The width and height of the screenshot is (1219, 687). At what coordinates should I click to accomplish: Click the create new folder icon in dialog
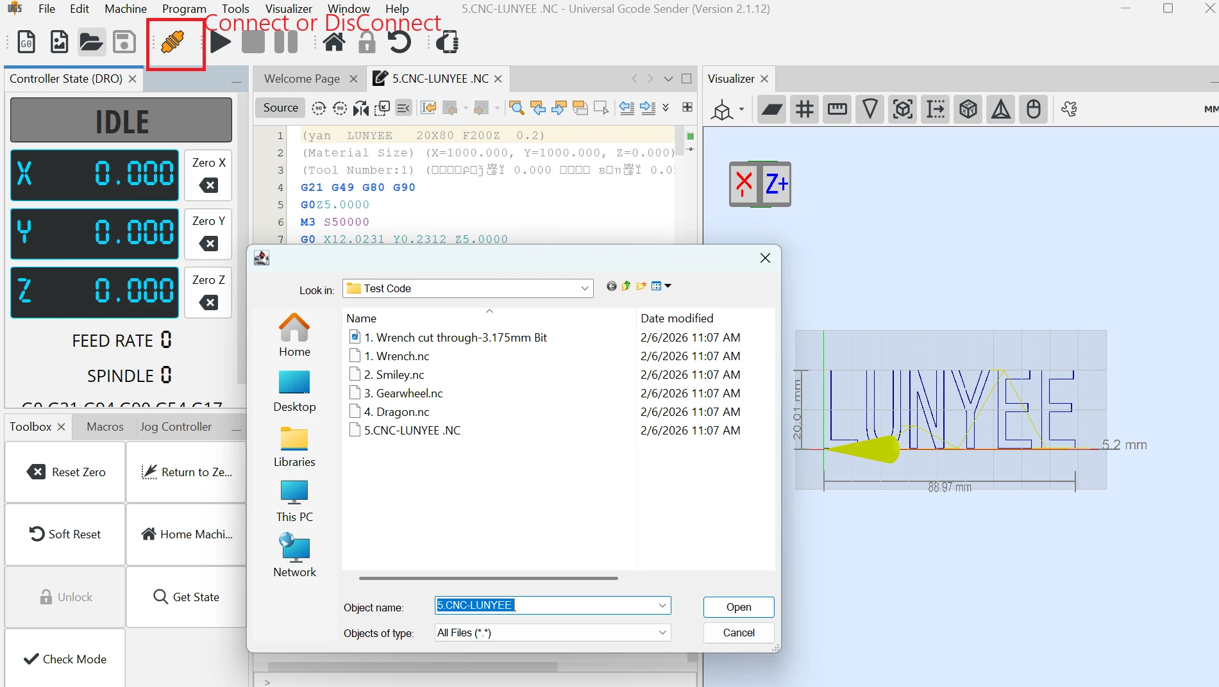coord(641,286)
